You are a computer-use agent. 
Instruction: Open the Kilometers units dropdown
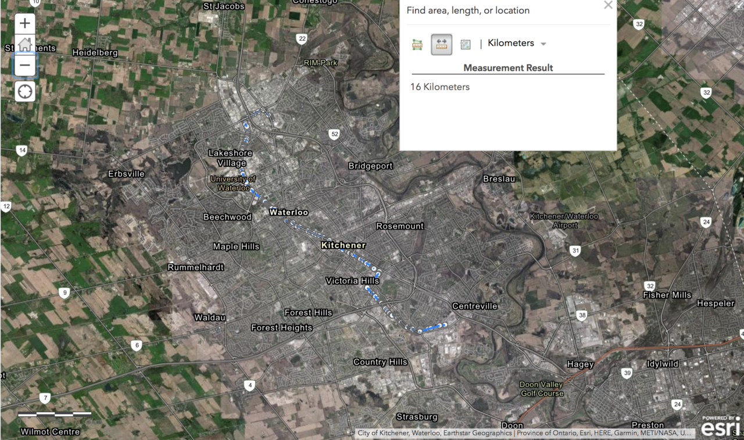(511, 43)
